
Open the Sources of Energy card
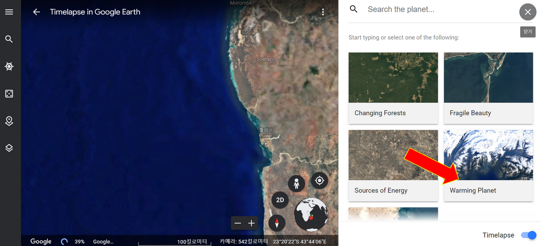[393, 165]
